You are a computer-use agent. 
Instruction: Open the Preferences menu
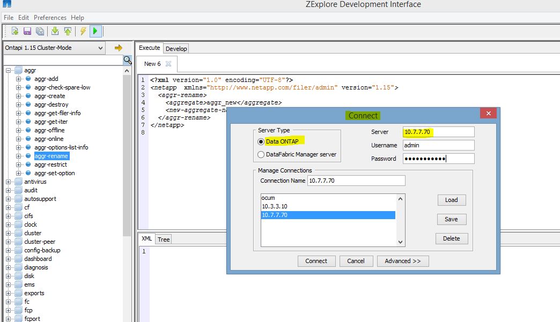[50, 17]
